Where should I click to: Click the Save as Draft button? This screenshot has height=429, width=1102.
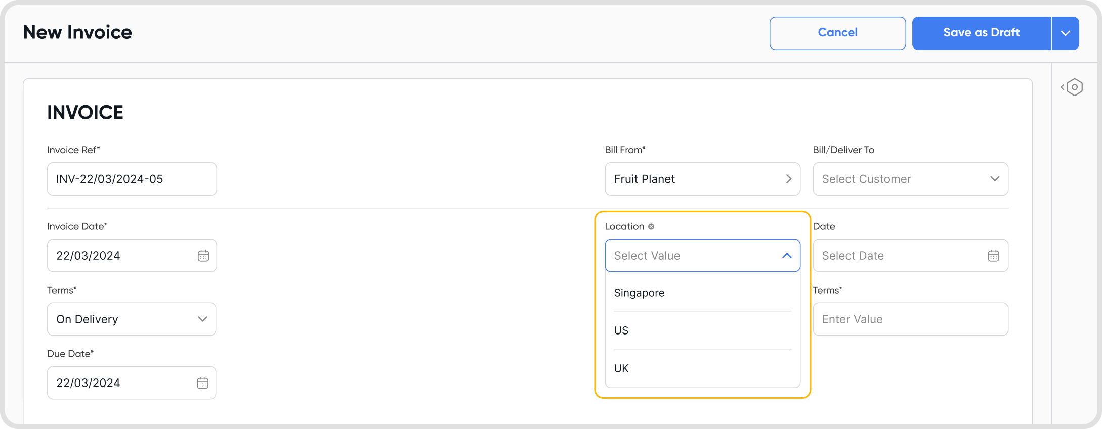coord(981,33)
